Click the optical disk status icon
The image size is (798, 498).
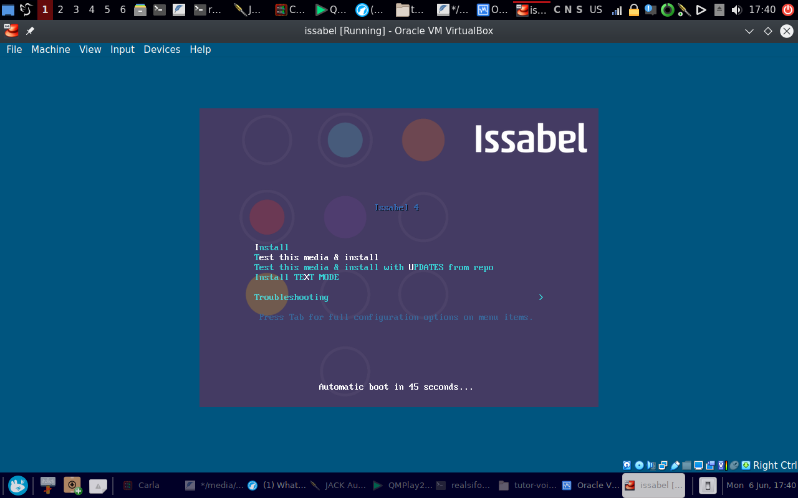[x=639, y=465]
